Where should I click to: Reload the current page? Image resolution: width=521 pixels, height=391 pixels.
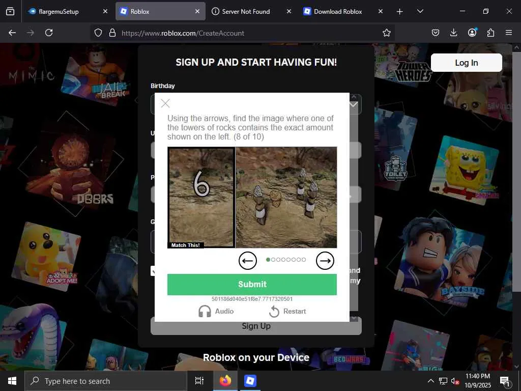click(x=49, y=33)
